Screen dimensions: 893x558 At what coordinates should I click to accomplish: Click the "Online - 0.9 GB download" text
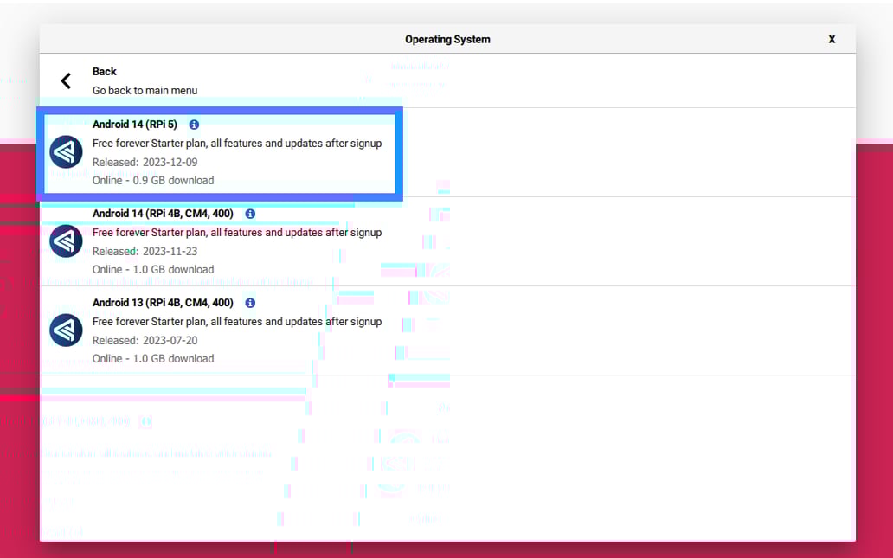153,181
